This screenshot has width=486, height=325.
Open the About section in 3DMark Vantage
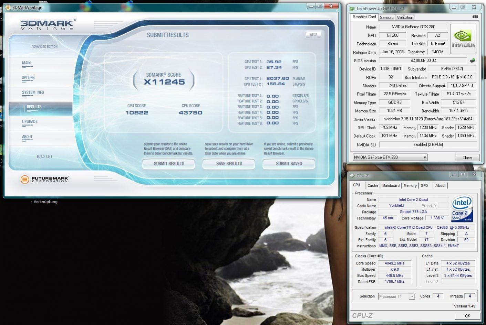[27, 137]
